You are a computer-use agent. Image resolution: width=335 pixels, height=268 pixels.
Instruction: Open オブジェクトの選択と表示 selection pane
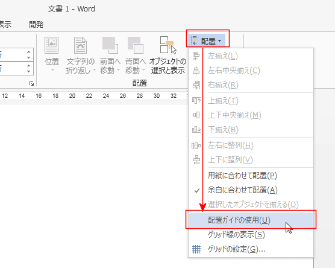(x=167, y=55)
